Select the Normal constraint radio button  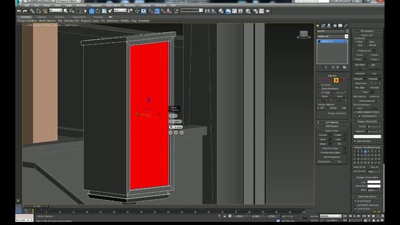[367, 45]
